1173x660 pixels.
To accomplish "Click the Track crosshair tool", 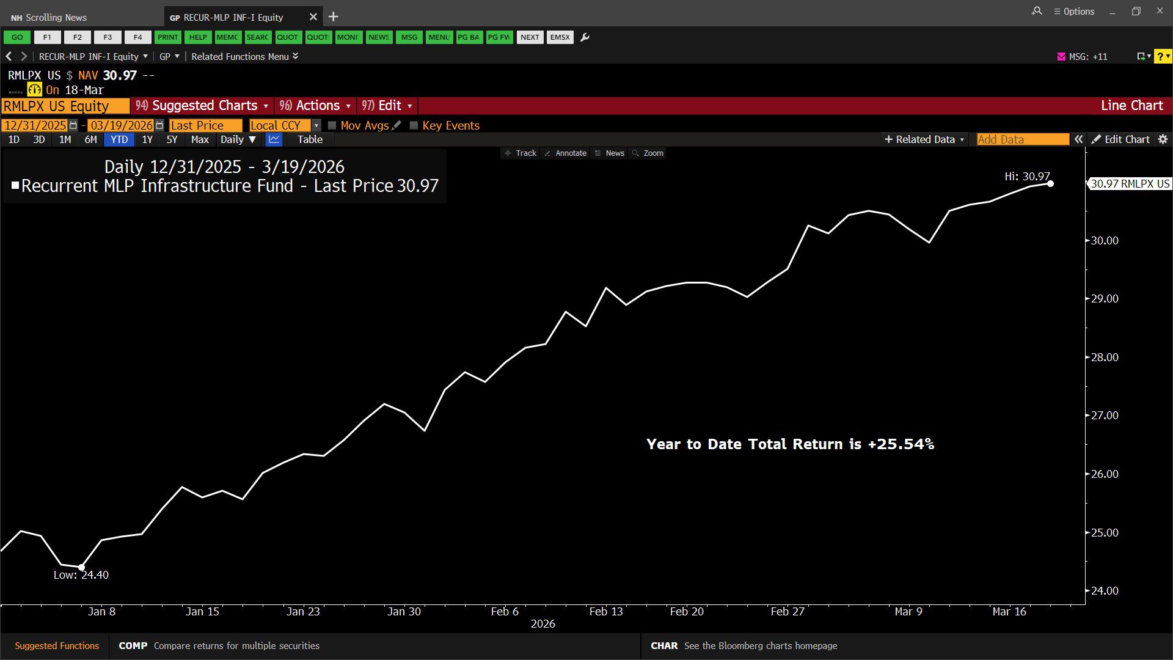I will (521, 153).
